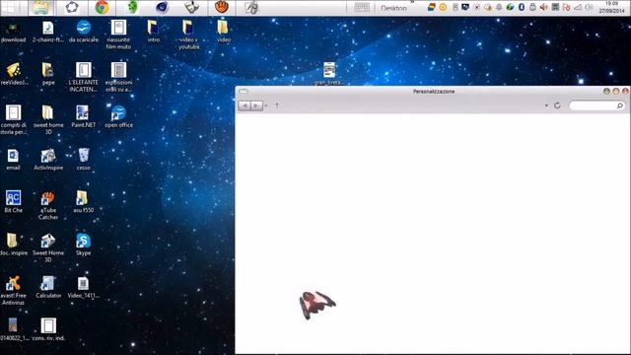The height and width of the screenshot is (355, 631).
Task: Go back in the Personalizzazione window
Action: (x=245, y=106)
